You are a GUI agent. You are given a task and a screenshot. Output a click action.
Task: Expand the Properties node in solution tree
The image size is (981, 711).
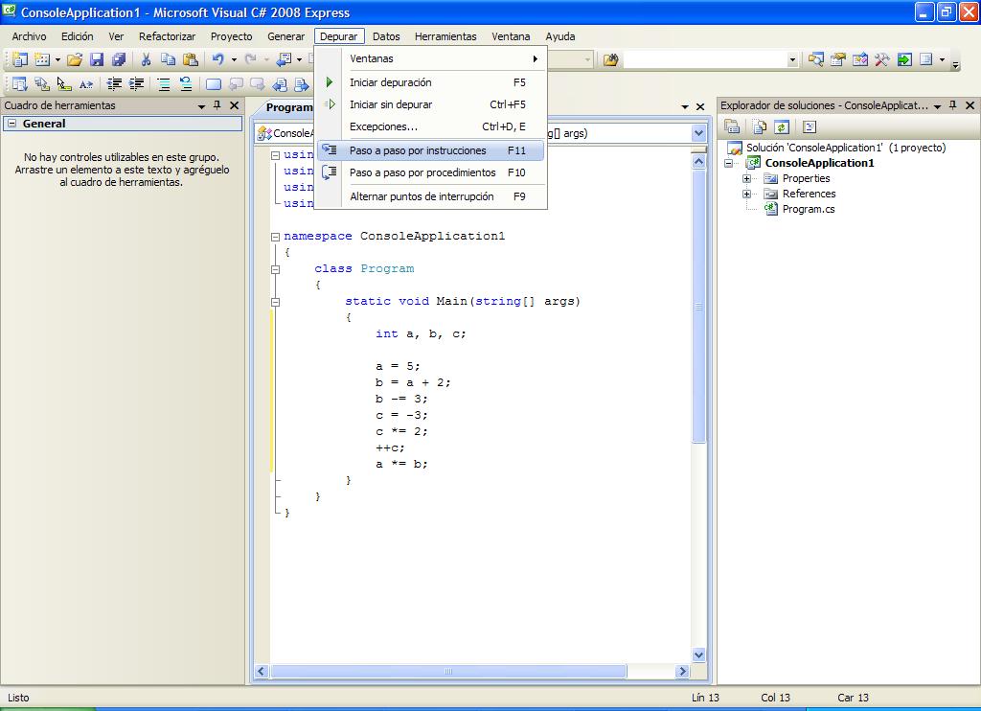(x=746, y=179)
